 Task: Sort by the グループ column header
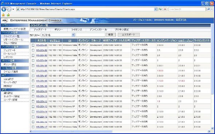96,40
